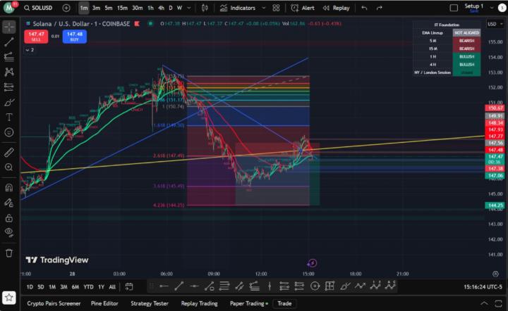Open the go-to-date calendar icon
Screen dimensions: 508x311
[129, 286]
